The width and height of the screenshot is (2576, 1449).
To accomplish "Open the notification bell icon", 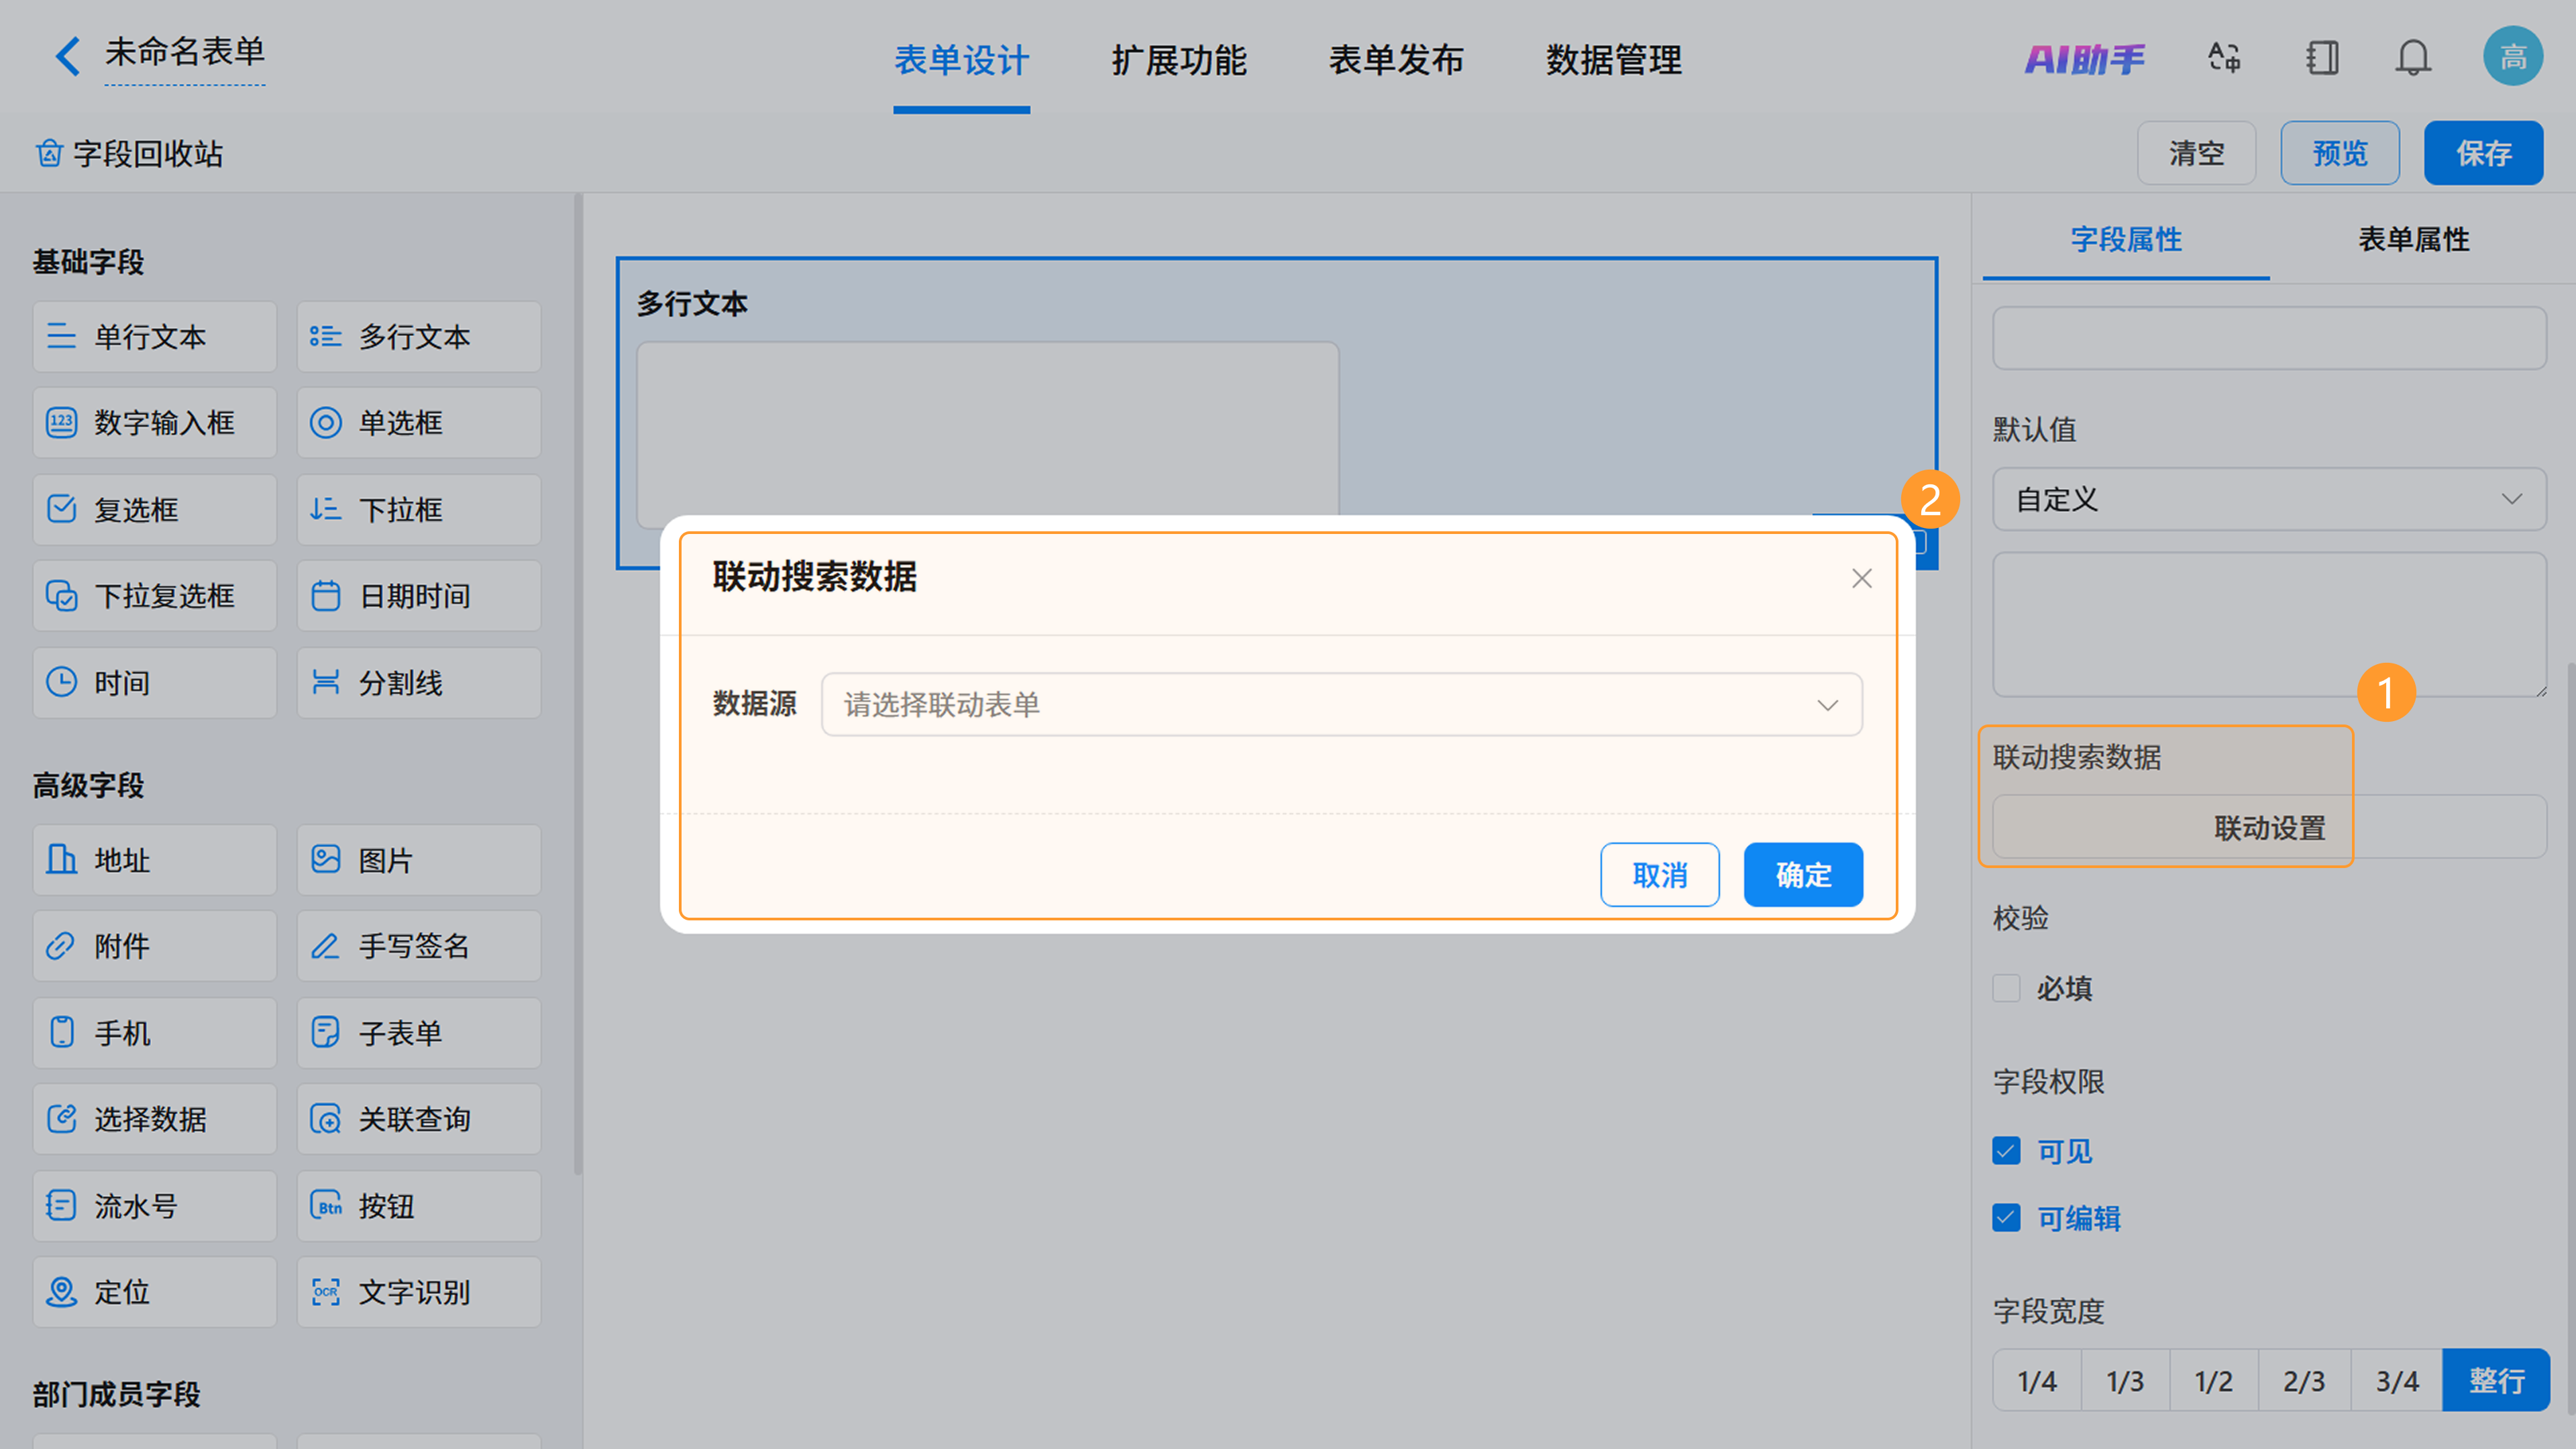I will pyautogui.click(x=2412, y=57).
